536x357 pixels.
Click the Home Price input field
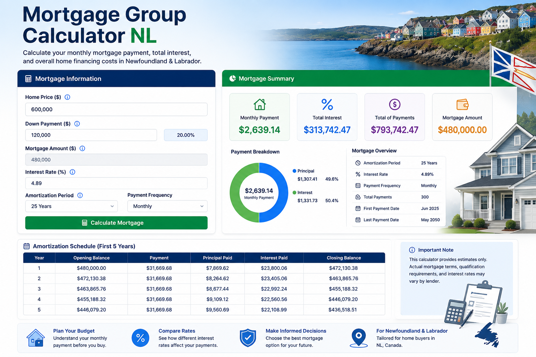click(117, 109)
